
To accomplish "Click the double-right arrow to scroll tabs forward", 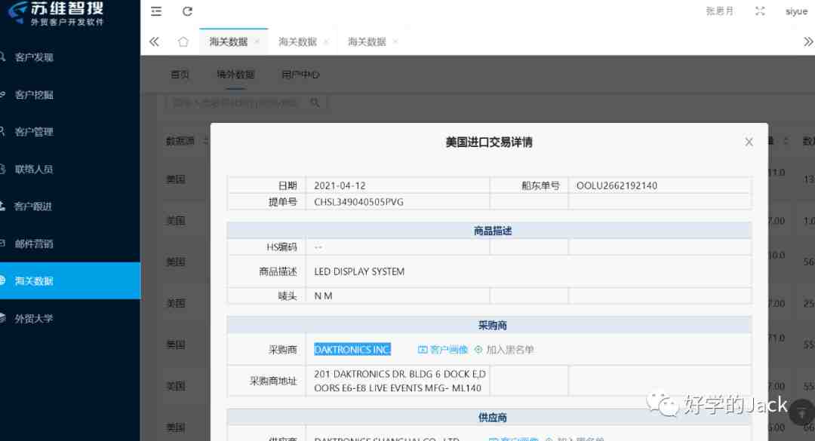I will (807, 41).
